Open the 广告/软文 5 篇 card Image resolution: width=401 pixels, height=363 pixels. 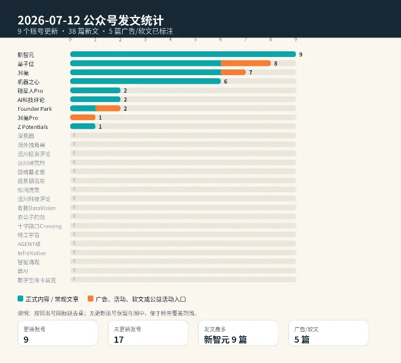point(328,333)
